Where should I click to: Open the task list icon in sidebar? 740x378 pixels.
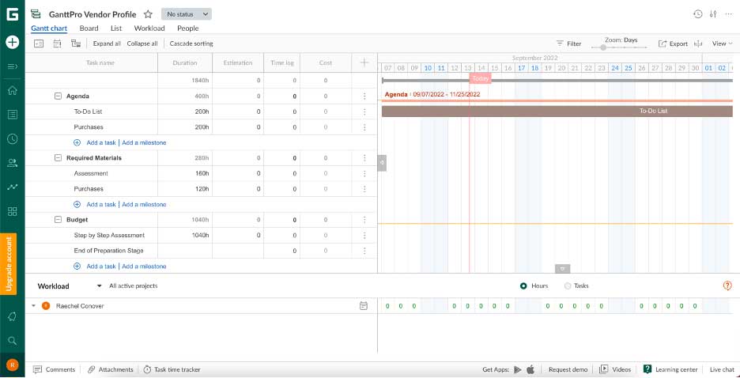(13, 114)
